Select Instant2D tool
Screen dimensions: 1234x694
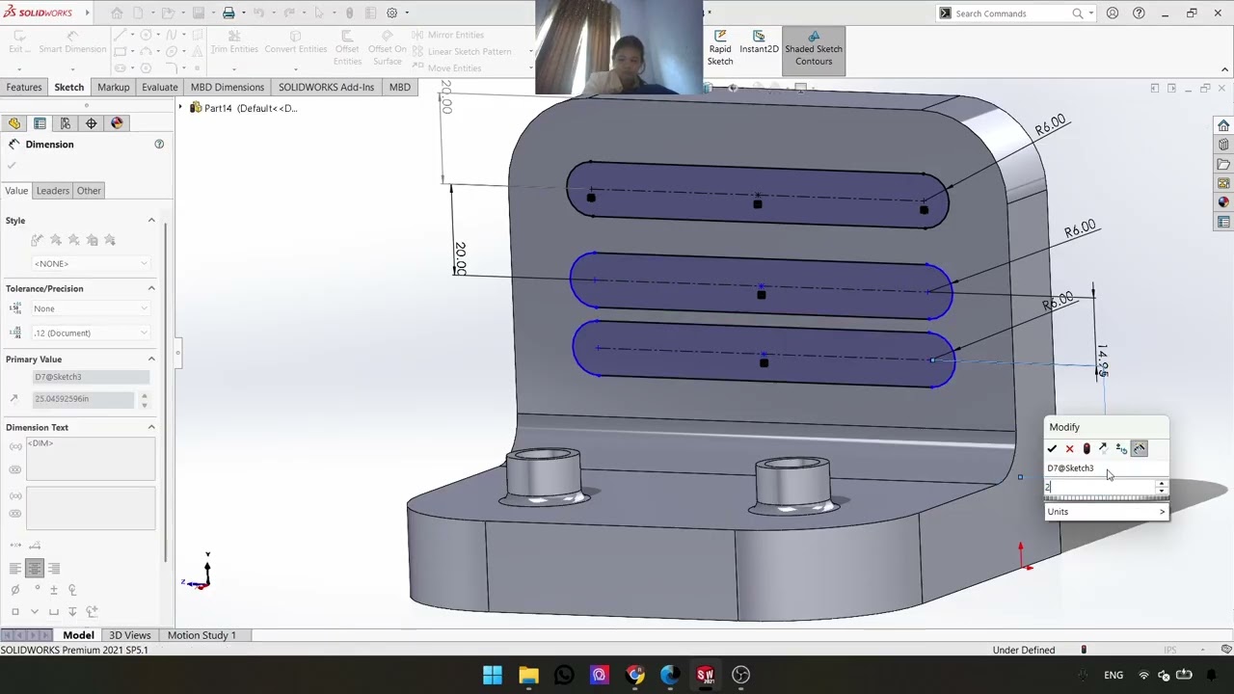[759, 42]
